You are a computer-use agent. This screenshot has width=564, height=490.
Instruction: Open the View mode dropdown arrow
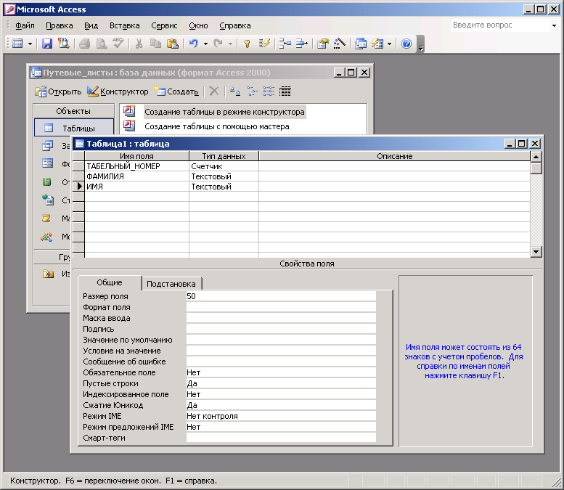point(30,44)
